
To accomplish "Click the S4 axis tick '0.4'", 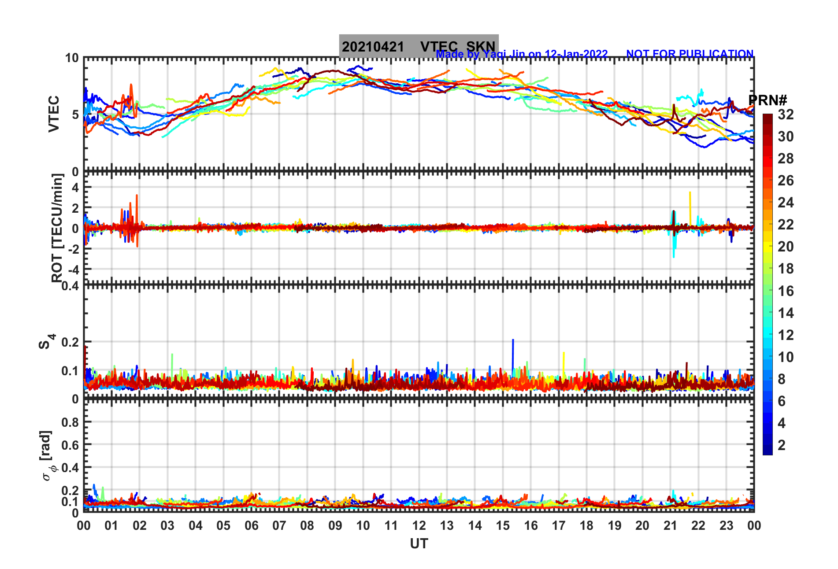I will coord(70,286).
